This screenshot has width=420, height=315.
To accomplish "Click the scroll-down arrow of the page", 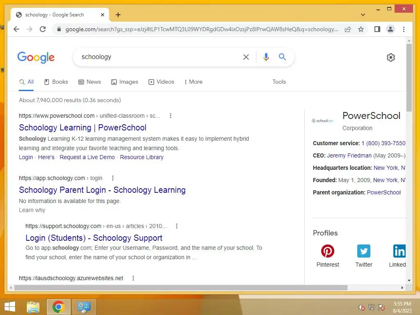I will (409, 281).
